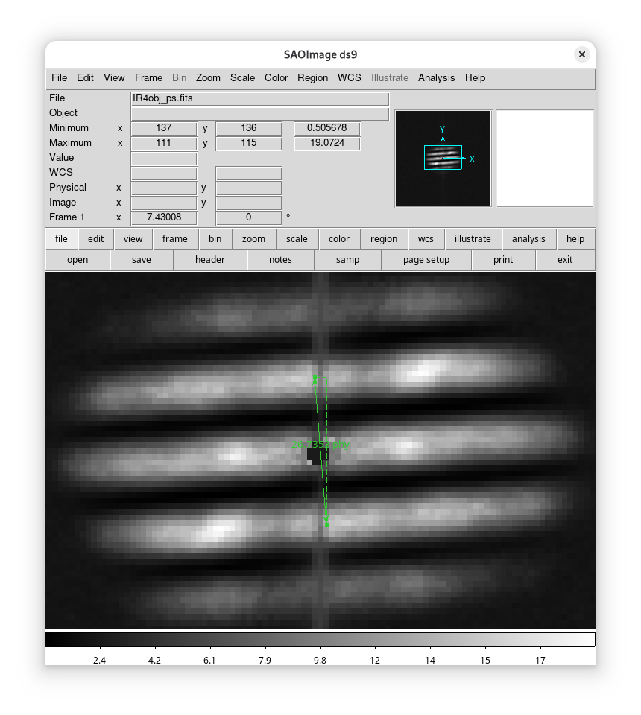Click the header button
The width and height of the screenshot is (641, 715).
coord(210,260)
